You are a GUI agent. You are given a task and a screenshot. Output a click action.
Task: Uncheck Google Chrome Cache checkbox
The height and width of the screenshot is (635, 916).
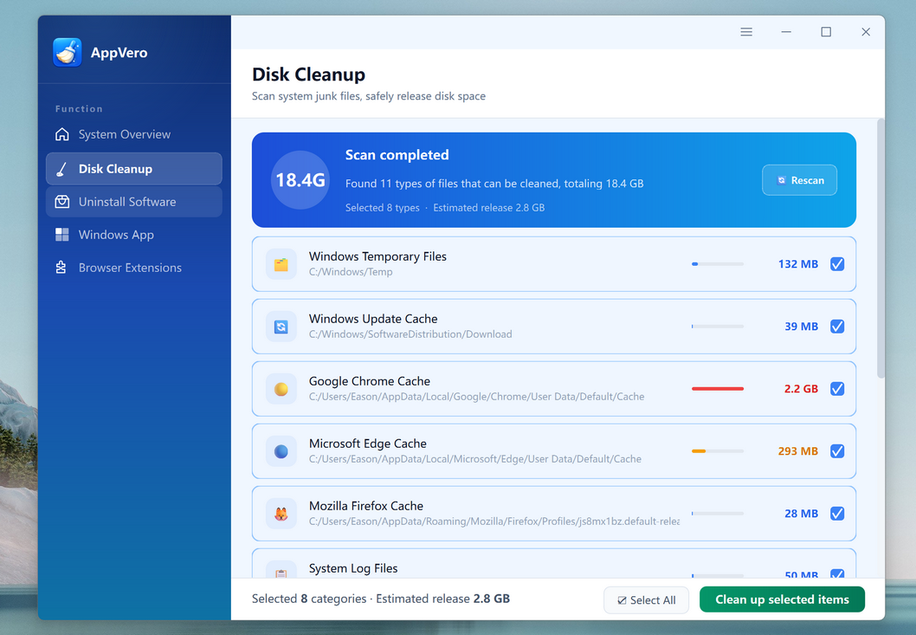pos(837,389)
